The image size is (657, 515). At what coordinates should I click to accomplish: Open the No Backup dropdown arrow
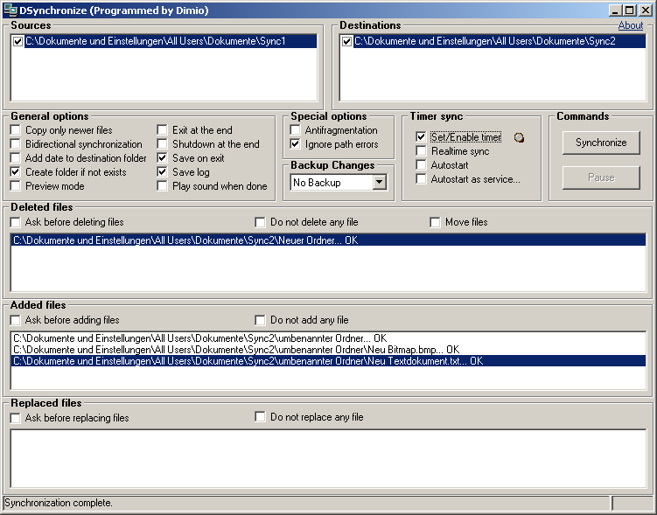379,182
